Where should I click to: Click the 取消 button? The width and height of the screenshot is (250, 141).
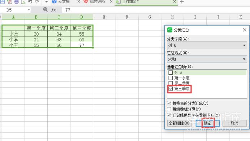[x=234, y=123]
